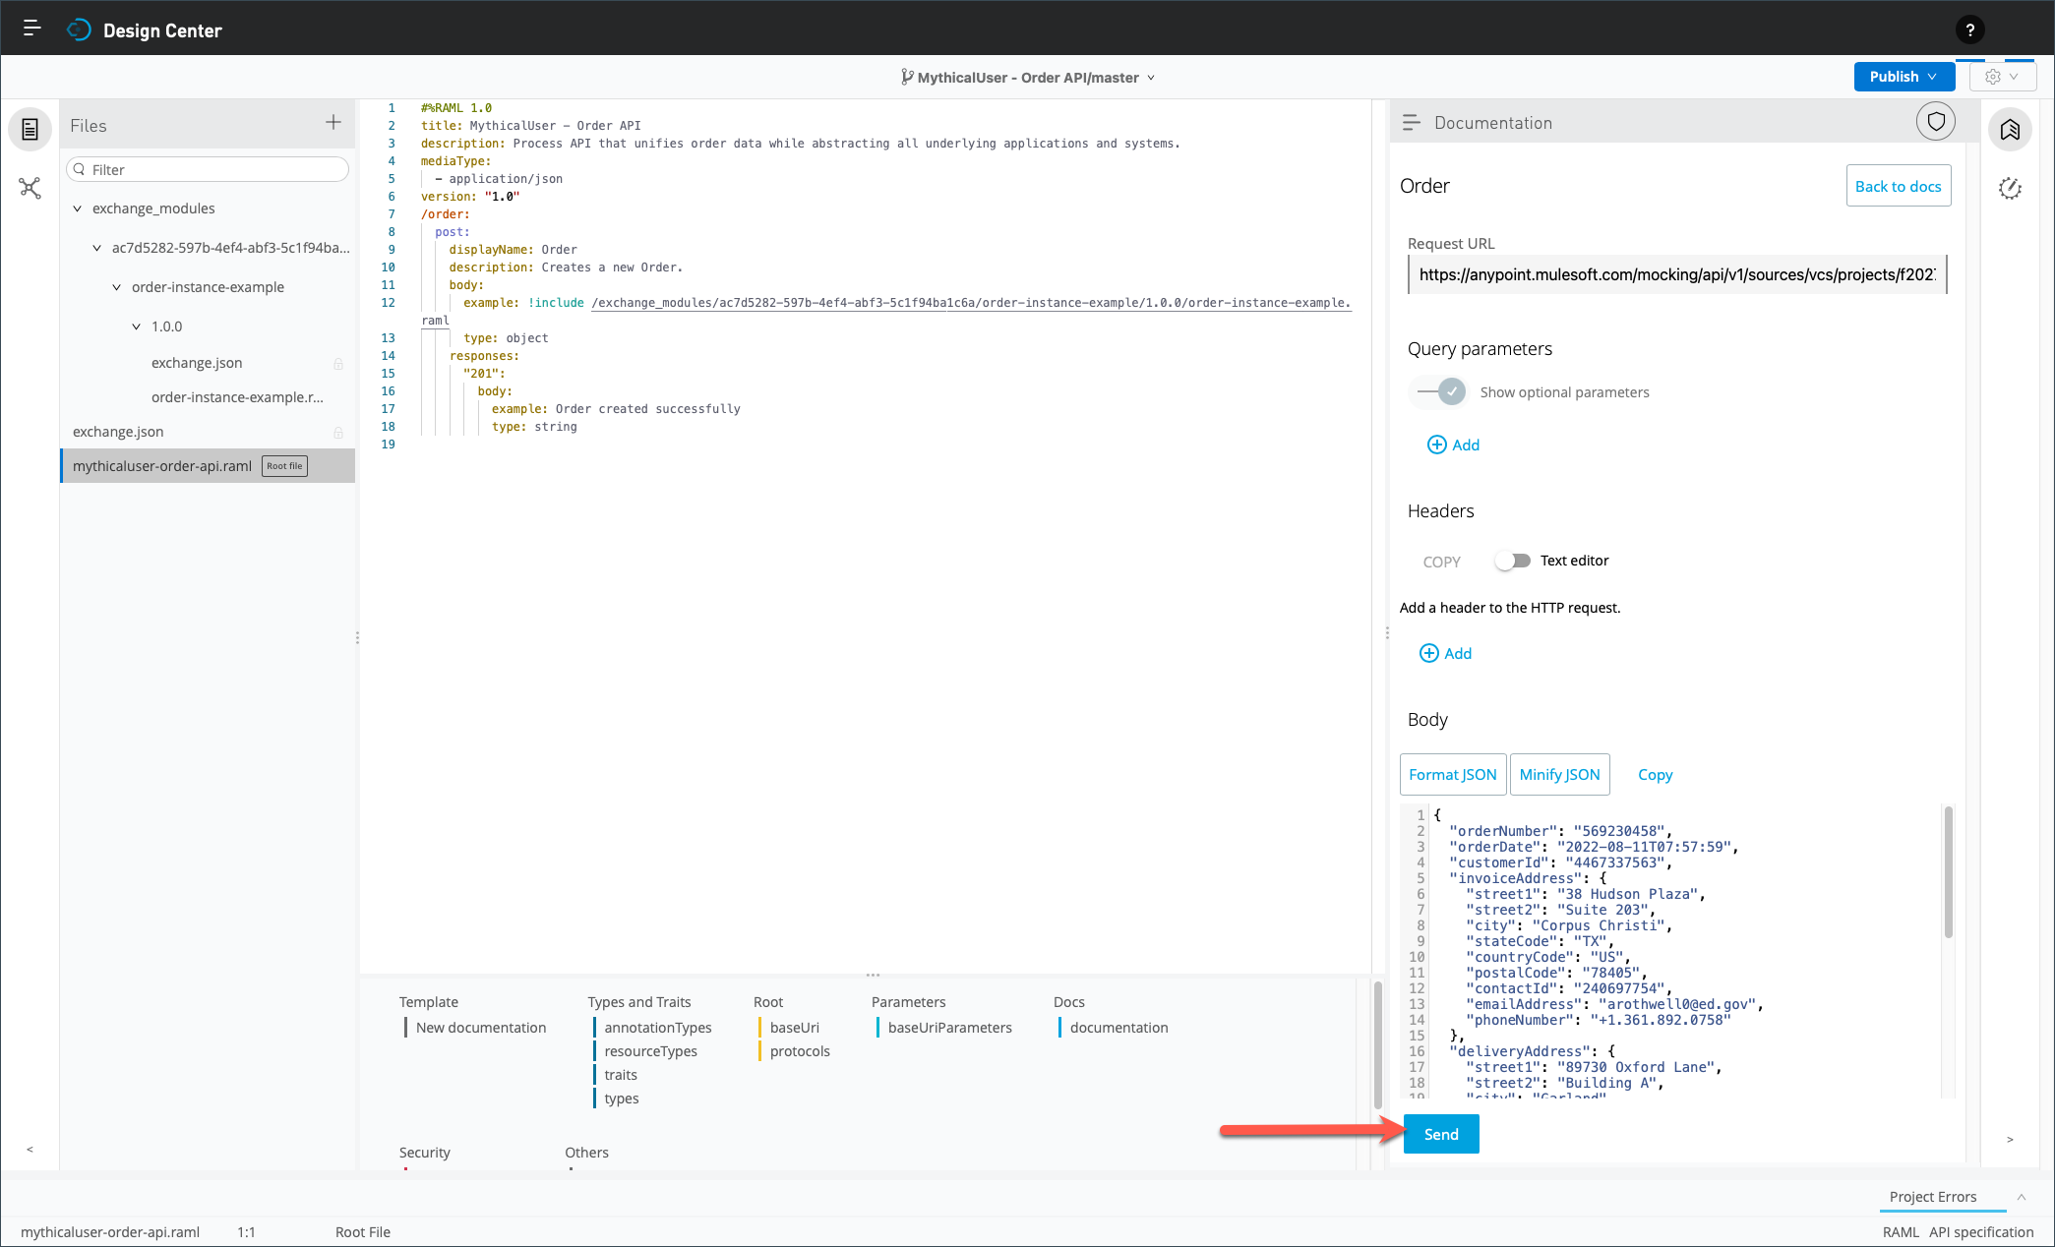Click the Format JSON button

coord(1452,774)
